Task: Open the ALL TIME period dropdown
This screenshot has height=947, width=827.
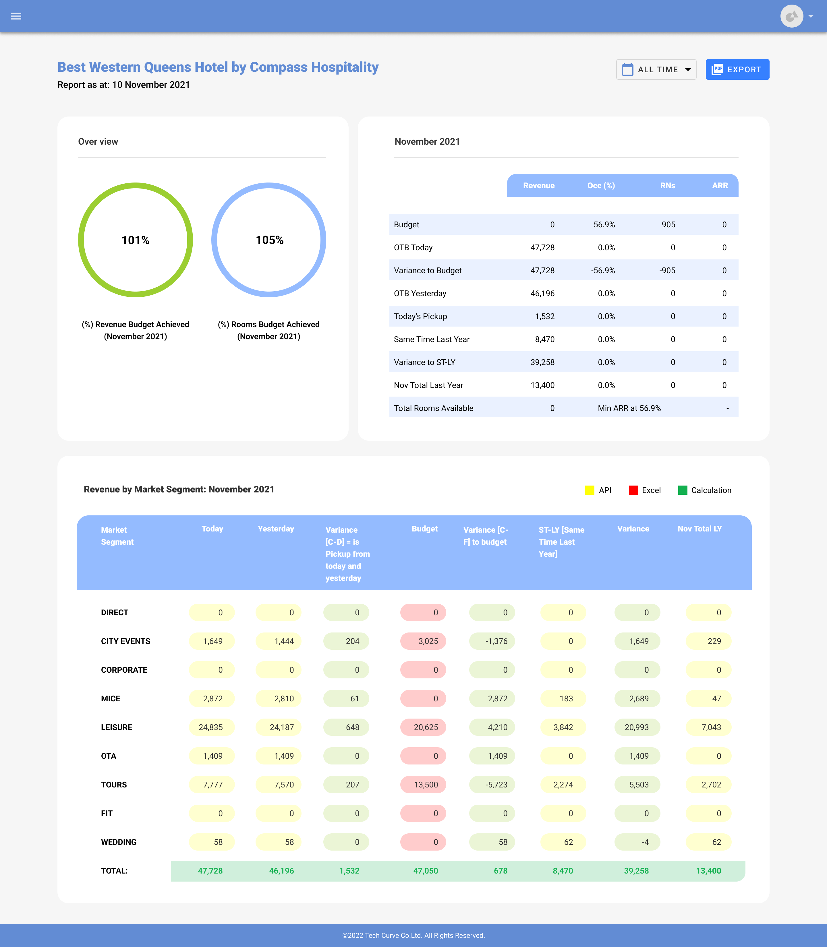Action: [657, 70]
